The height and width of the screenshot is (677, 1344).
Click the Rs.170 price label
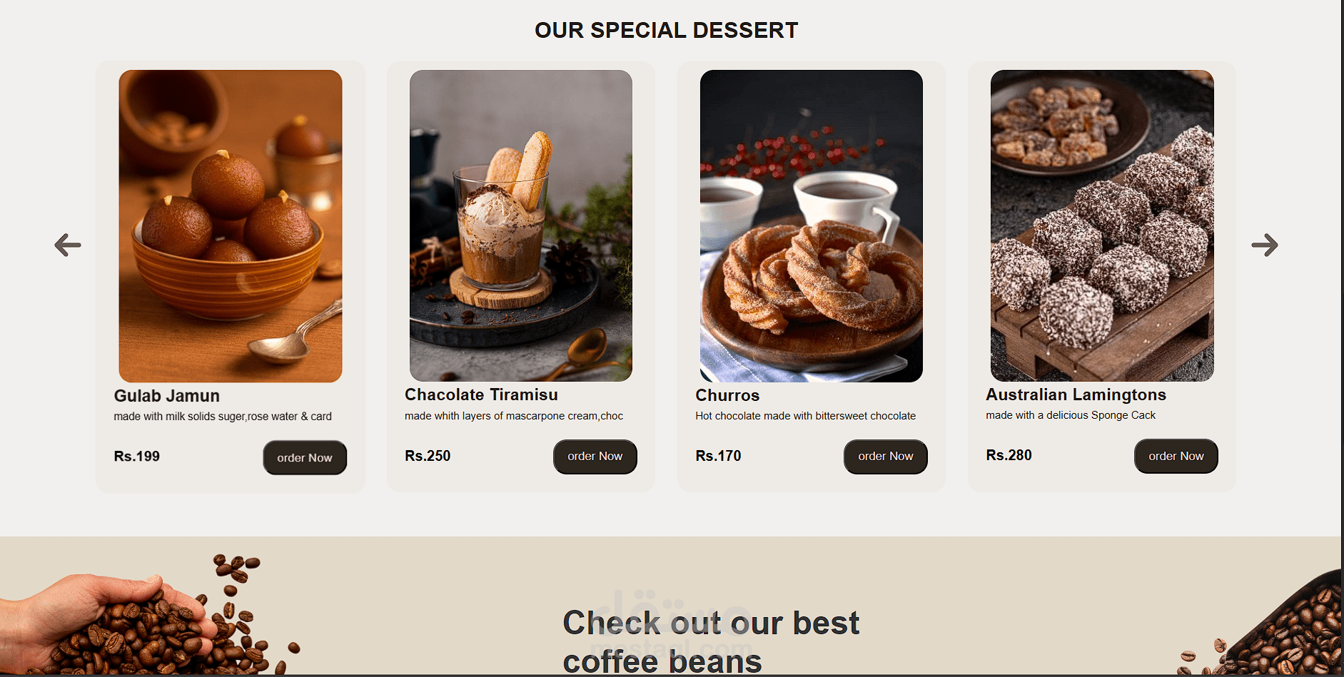pyautogui.click(x=718, y=456)
